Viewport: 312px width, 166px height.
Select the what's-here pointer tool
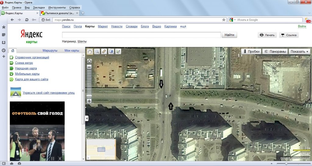coord(118,52)
